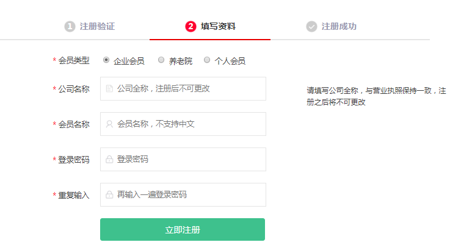461x245 pixels.
Task: Focus the 会员名称 input field
Action: point(183,124)
